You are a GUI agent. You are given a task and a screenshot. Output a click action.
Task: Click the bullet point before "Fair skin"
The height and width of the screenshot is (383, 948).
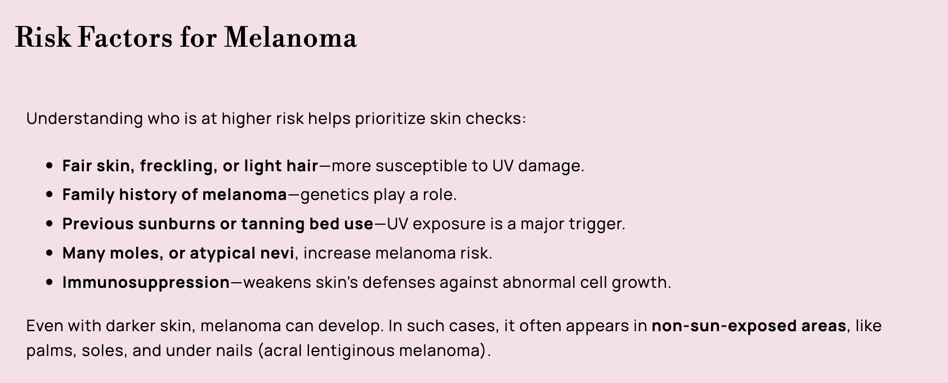tap(50, 166)
